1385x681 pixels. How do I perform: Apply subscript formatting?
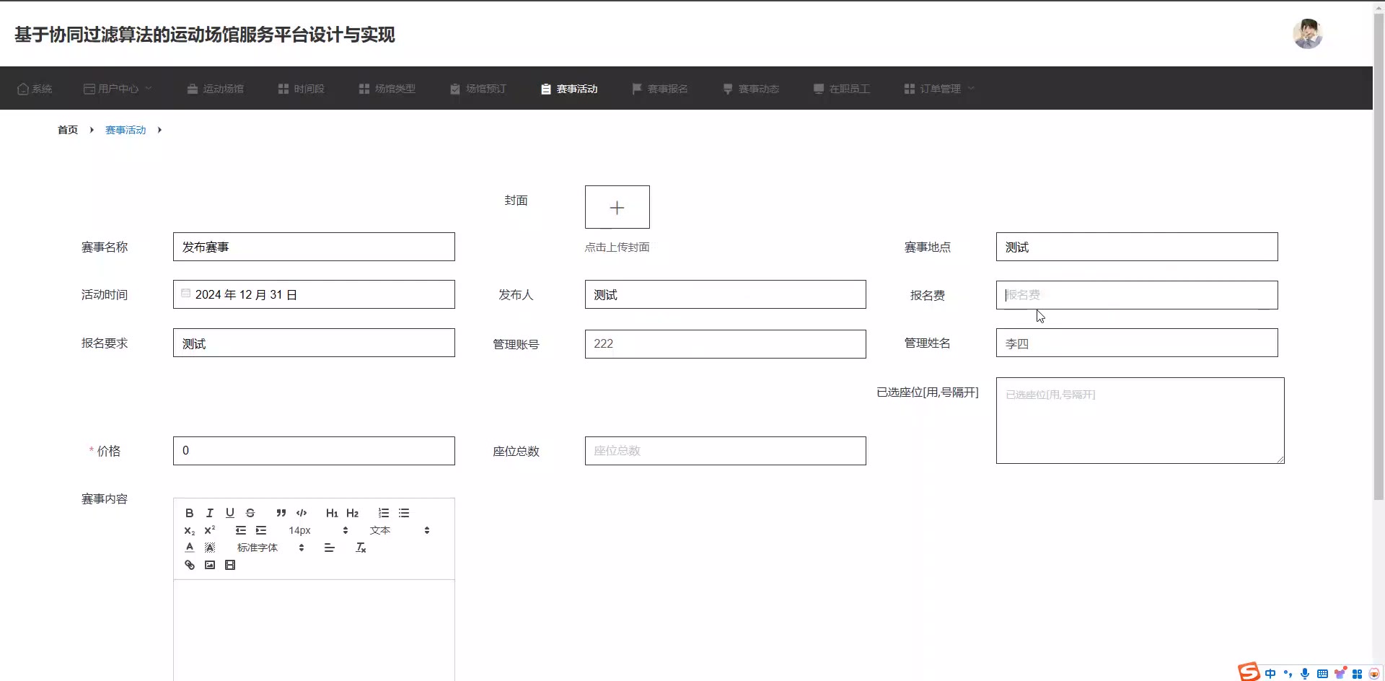[189, 530]
